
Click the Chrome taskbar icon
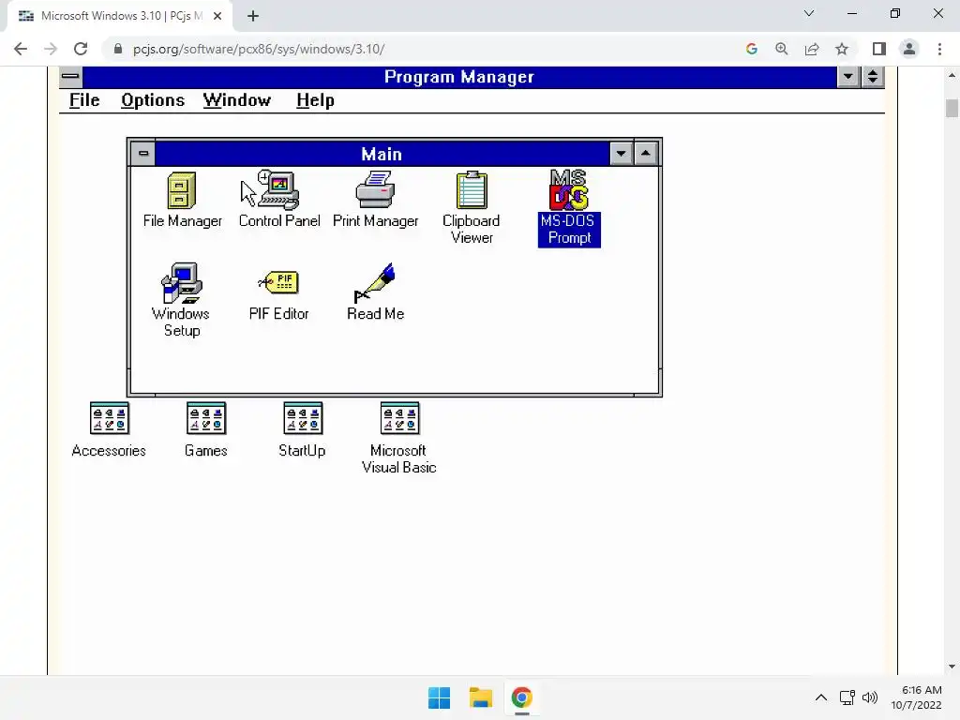pos(521,697)
